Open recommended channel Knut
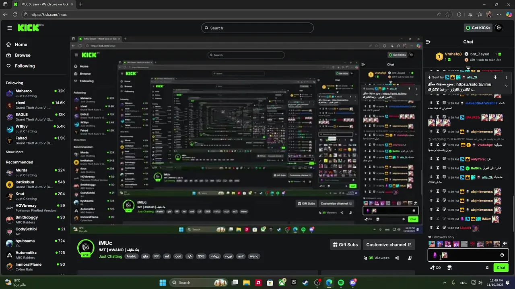 (35, 196)
